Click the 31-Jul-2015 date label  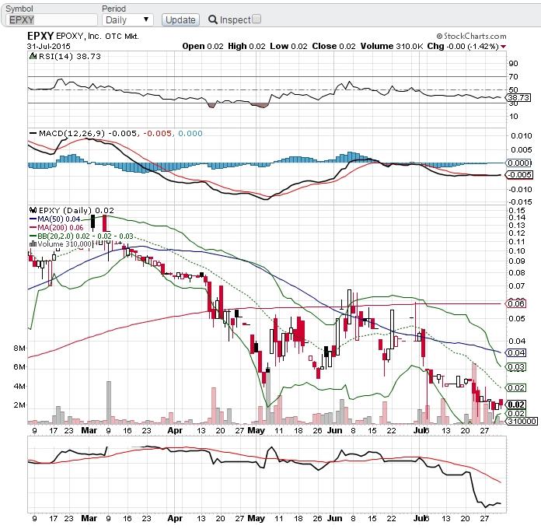pyautogui.click(x=49, y=46)
